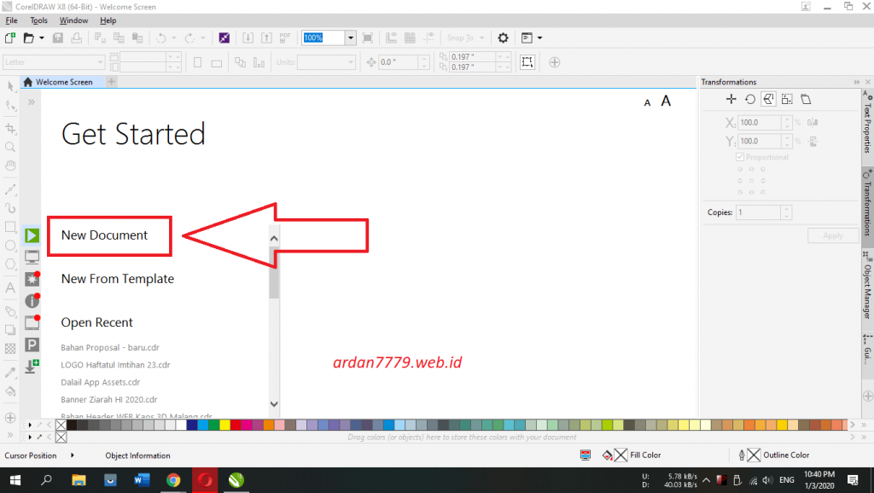Click the Rotate icon in Transformations docker

point(749,99)
